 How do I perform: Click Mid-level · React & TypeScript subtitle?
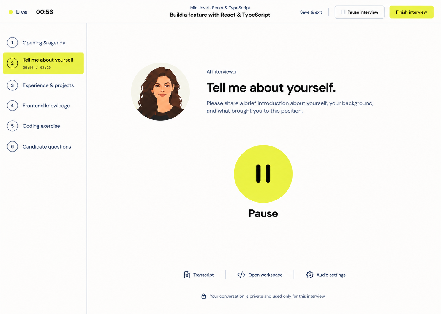(x=220, y=8)
